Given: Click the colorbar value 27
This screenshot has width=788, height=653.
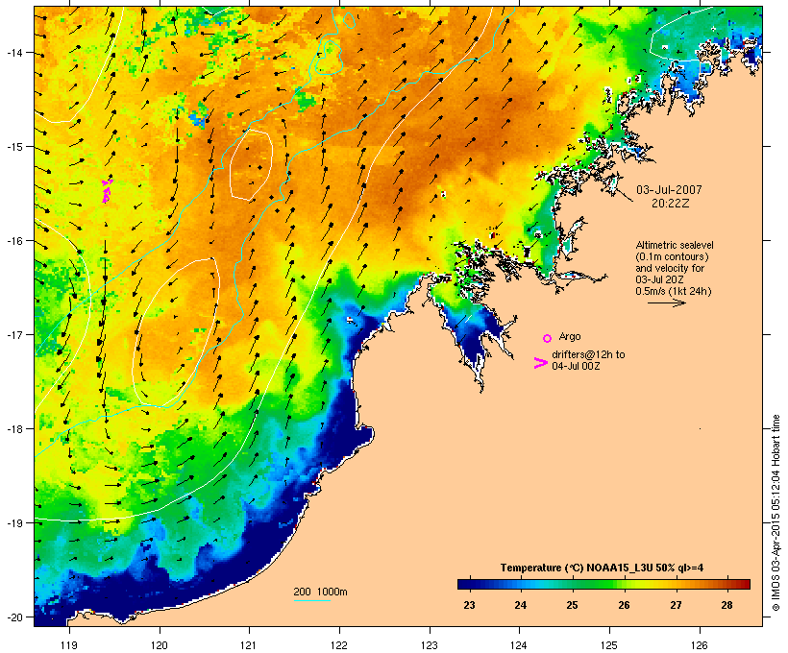Looking at the screenshot, I should (676, 605).
